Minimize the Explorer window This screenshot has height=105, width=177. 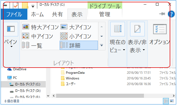145,5
